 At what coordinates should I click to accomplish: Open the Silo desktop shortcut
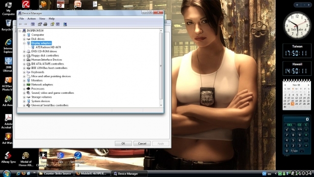pos(61,157)
